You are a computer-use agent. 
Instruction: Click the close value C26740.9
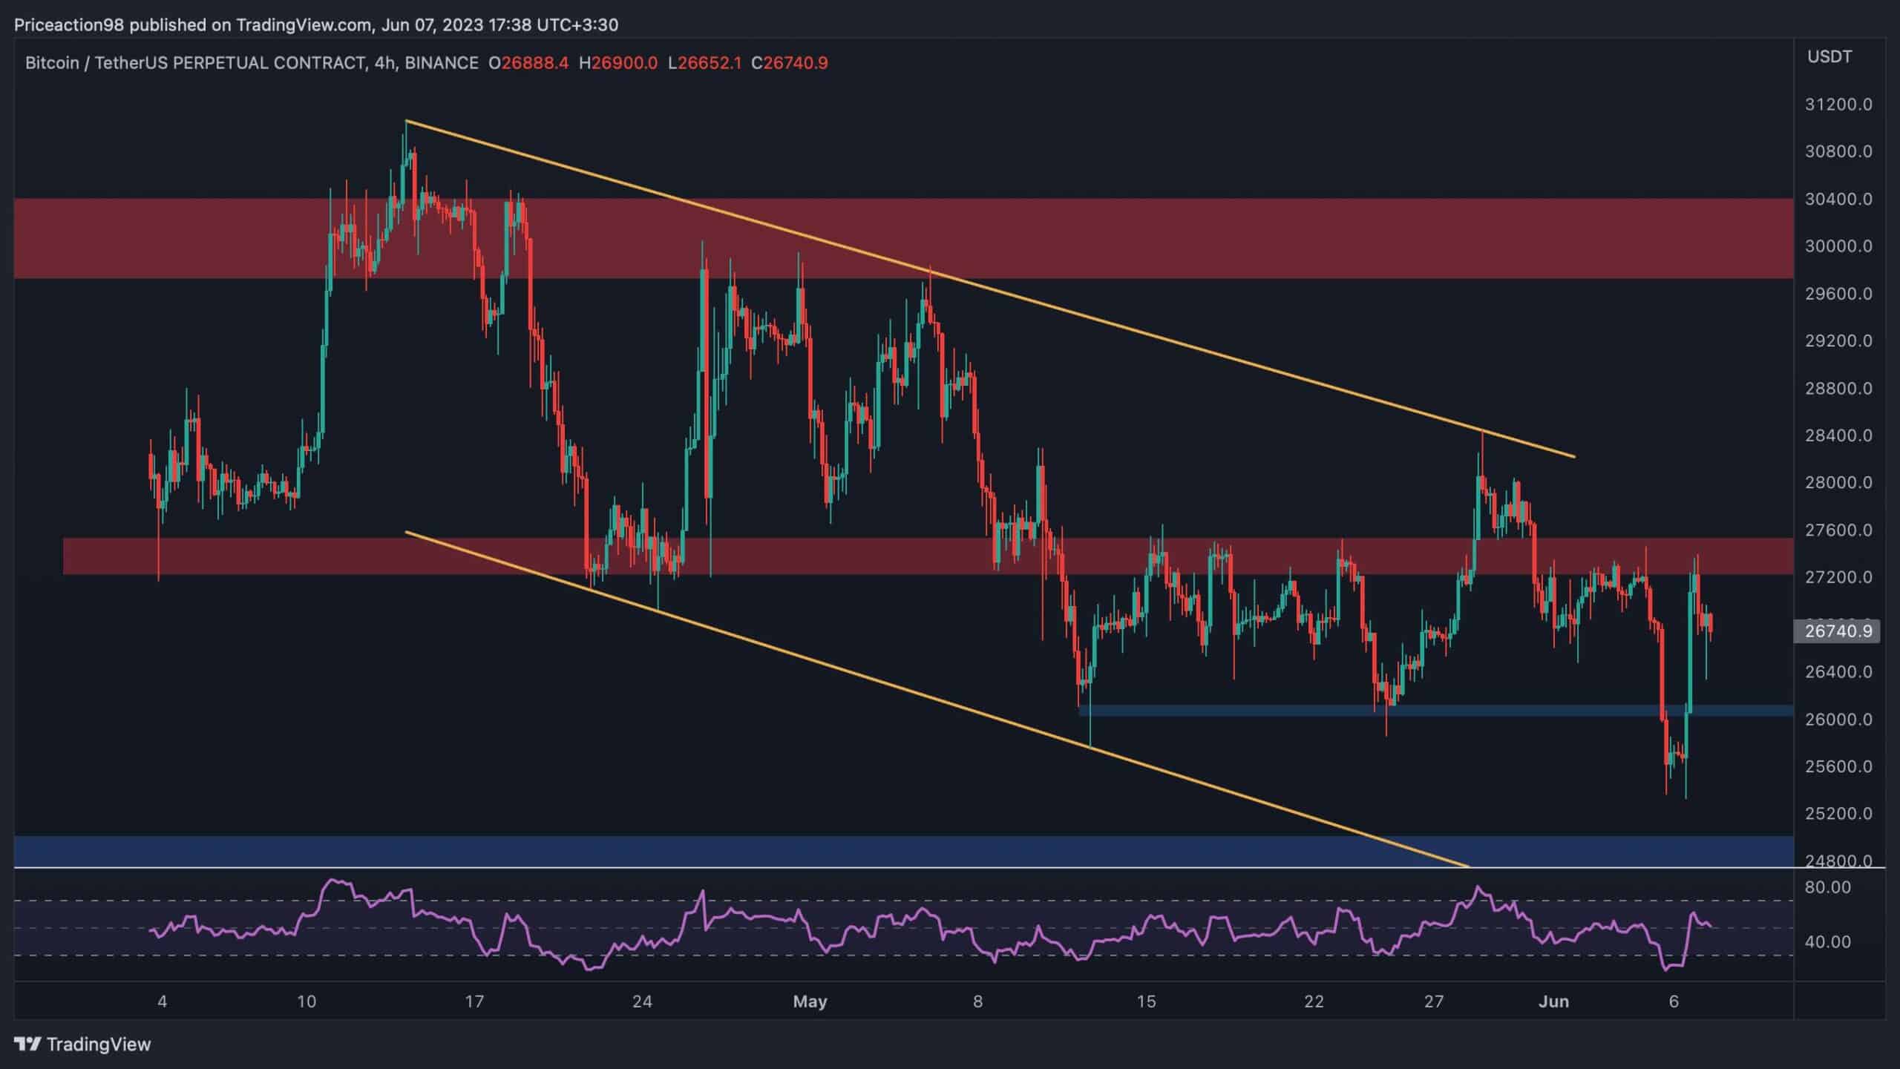789,63
